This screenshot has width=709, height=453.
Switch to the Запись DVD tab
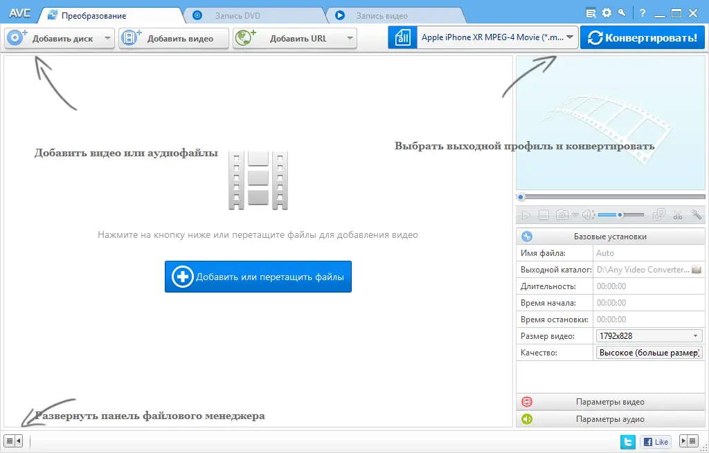[x=239, y=15]
